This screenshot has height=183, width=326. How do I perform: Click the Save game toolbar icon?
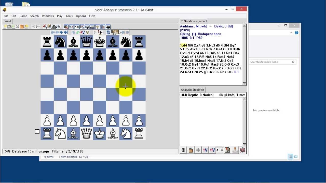(x=13, y=27)
